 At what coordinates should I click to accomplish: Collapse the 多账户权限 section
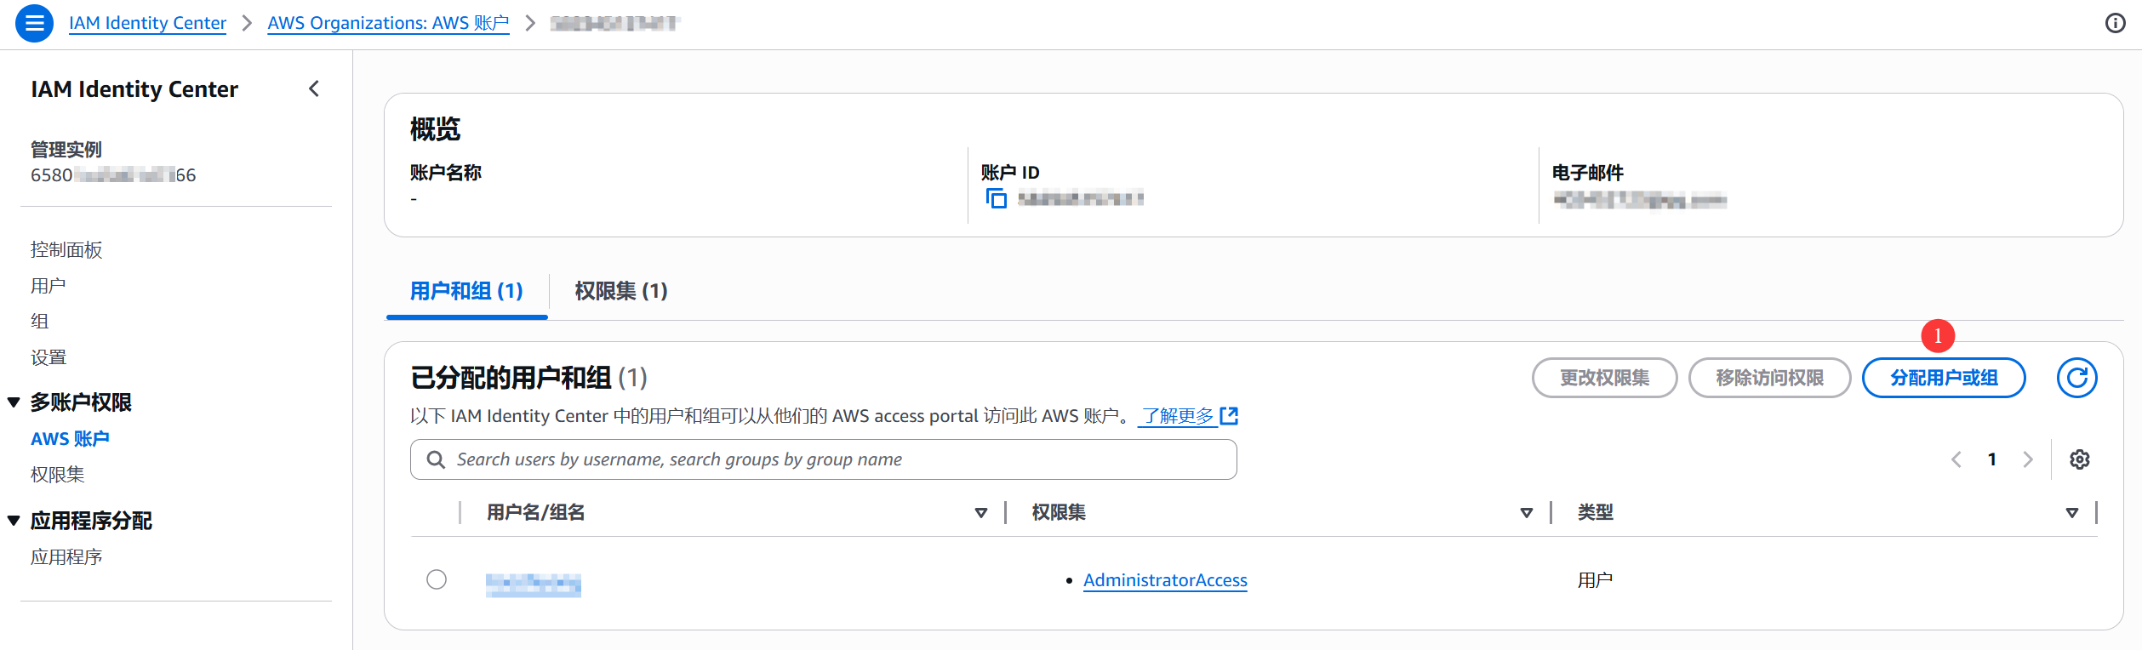[14, 402]
